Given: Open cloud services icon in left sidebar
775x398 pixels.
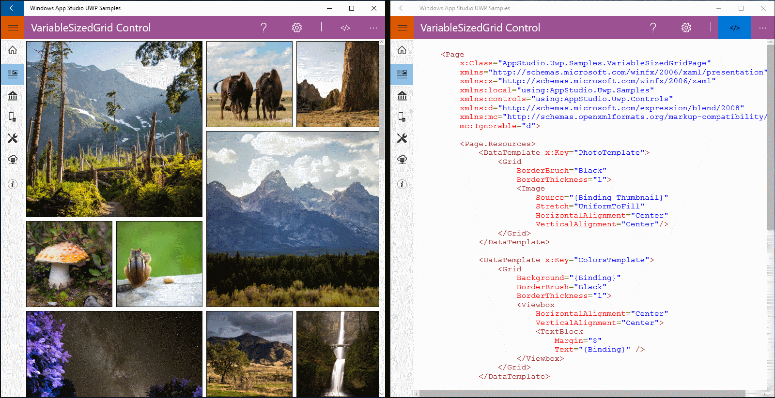Looking at the screenshot, I should click(13, 159).
